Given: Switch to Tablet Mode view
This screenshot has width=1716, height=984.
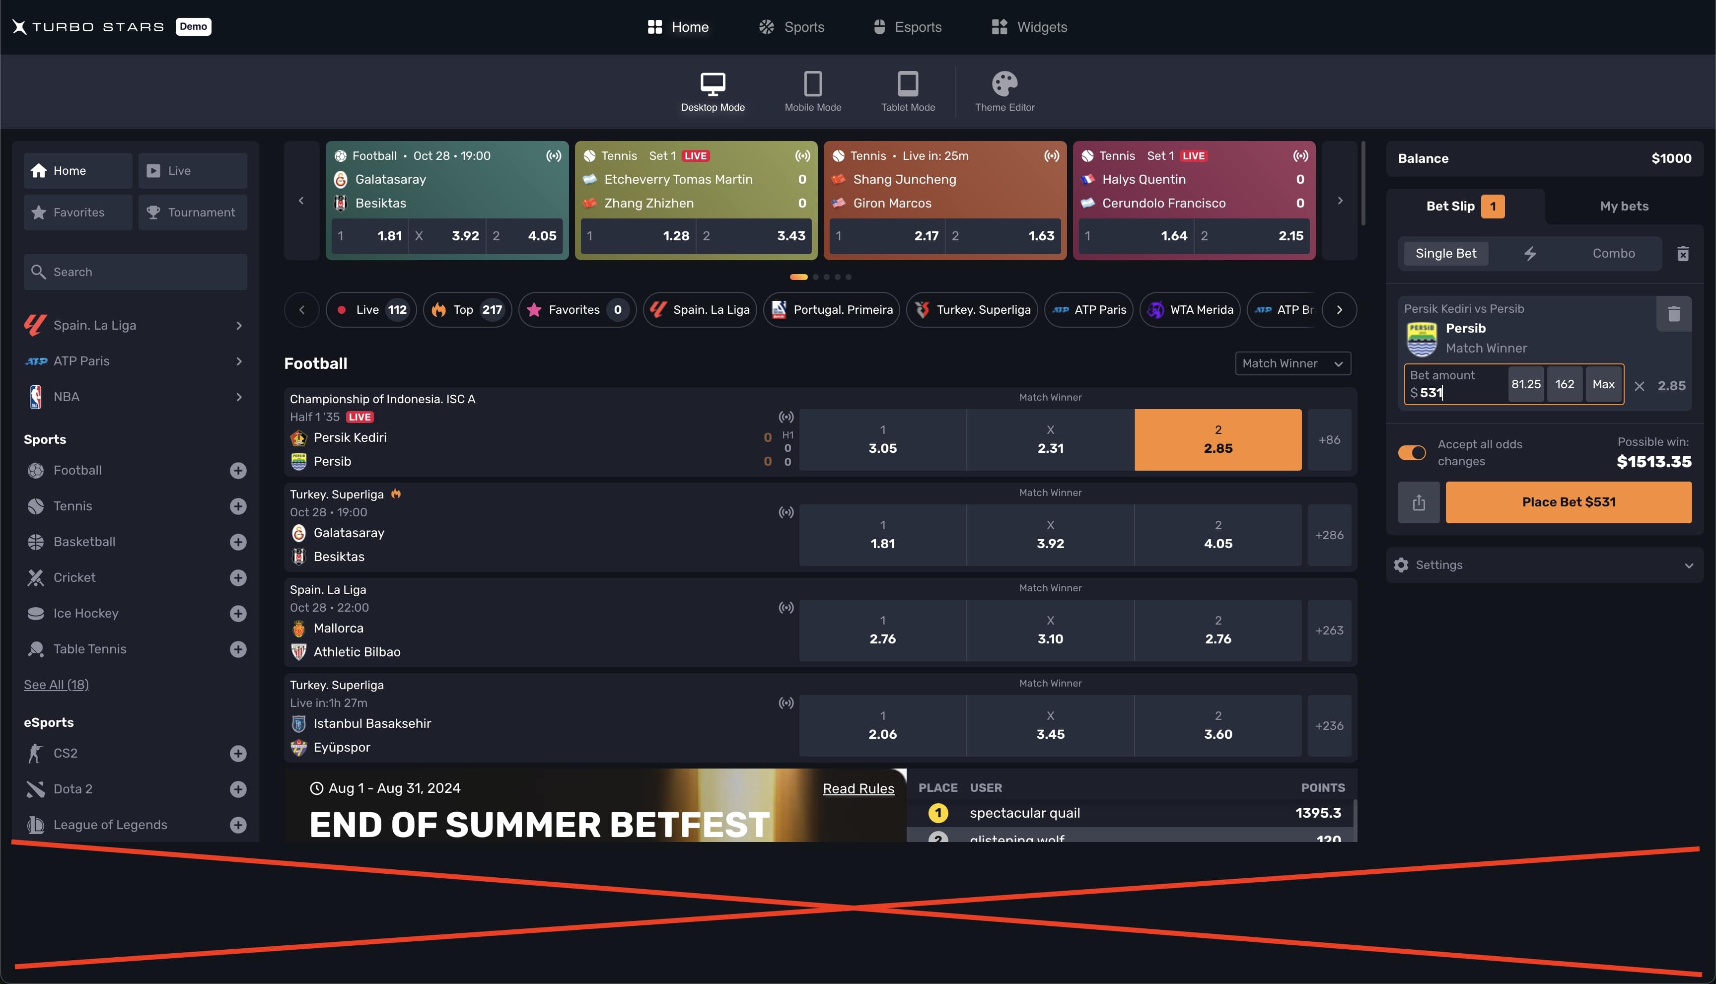Looking at the screenshot, I should (x=908, y=92).
